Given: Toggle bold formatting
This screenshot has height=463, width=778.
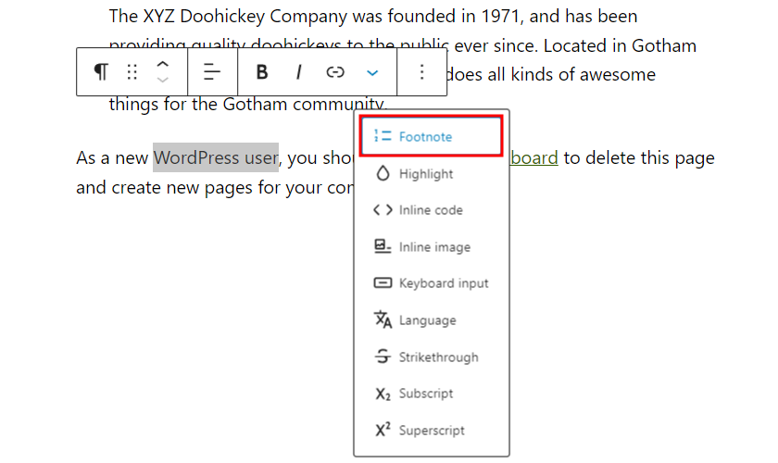Looking at the screenshot, I should pyautogui.click(x=262, y=72).
